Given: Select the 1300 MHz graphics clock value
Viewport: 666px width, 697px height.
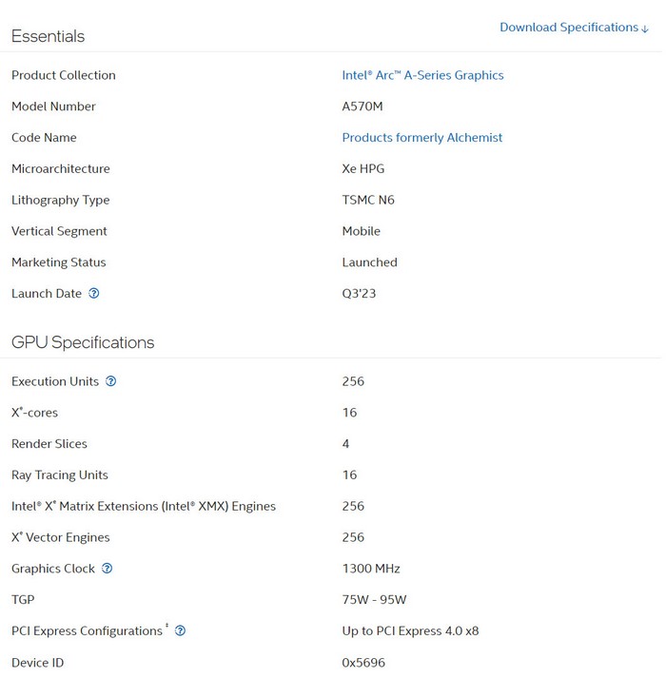Looking at the screenshot, I should tap(371, 569).
